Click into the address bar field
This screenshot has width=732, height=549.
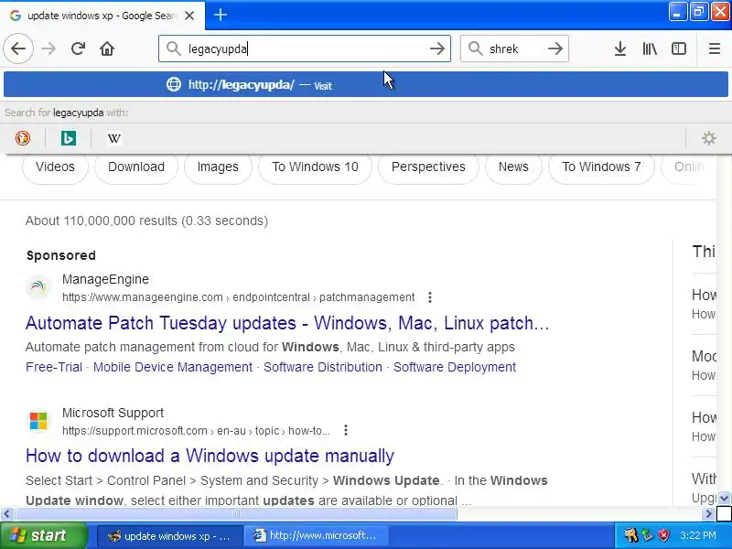coord(305,48)
